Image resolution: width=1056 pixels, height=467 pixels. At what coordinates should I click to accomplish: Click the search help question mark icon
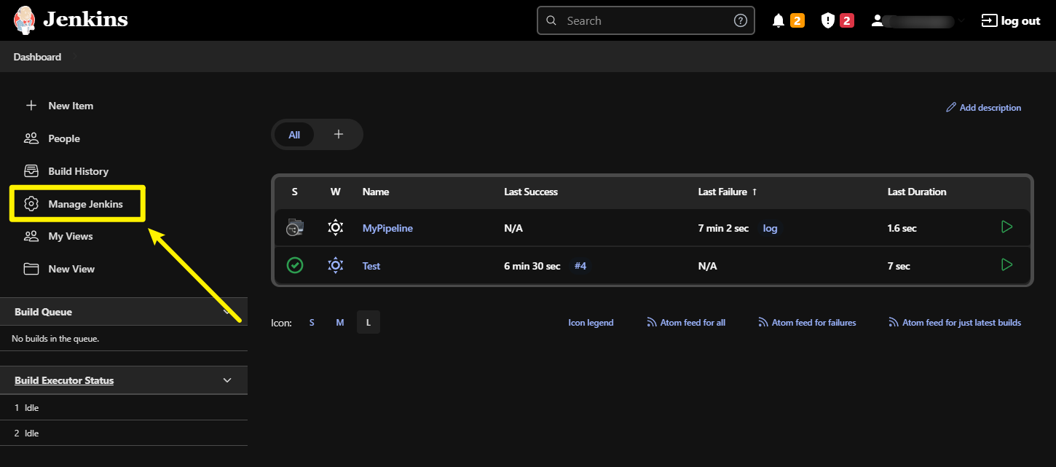(x=740, y=21)
